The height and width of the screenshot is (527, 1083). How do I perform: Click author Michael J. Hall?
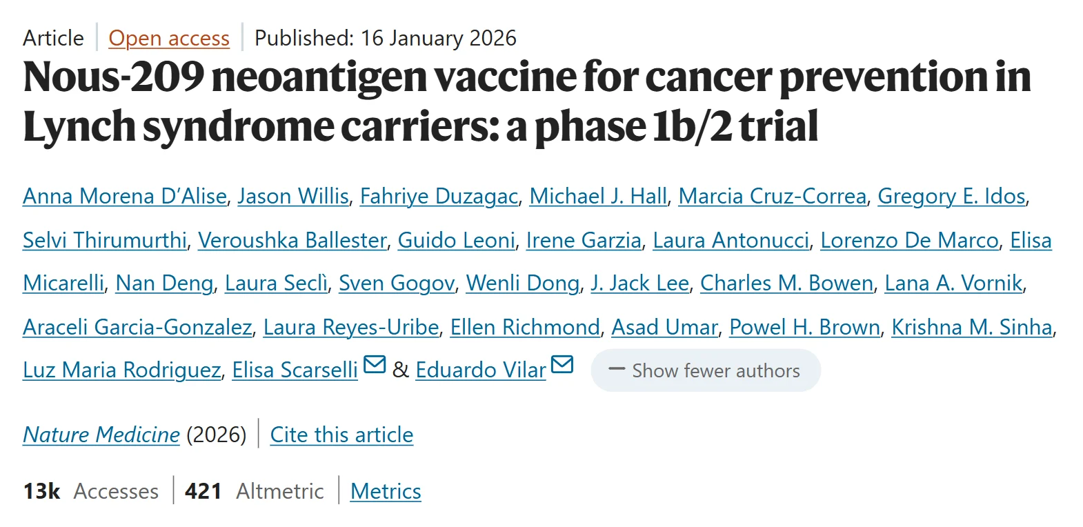(598, 196)
